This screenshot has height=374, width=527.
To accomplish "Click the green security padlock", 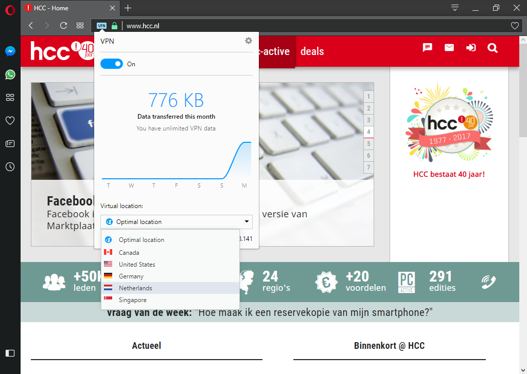I will (x=114, y=26).
